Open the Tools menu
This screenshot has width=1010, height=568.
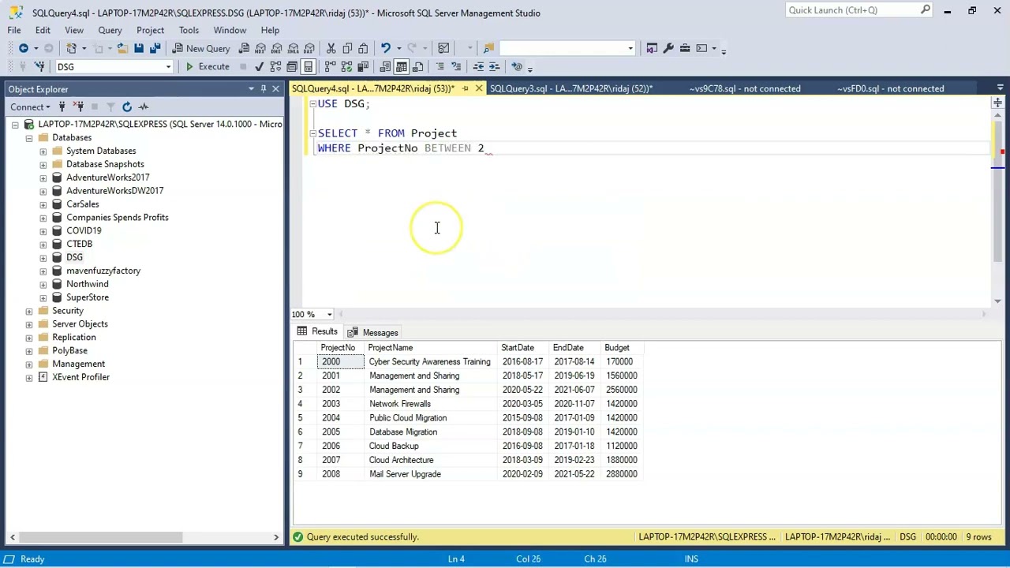coord(189,30)
